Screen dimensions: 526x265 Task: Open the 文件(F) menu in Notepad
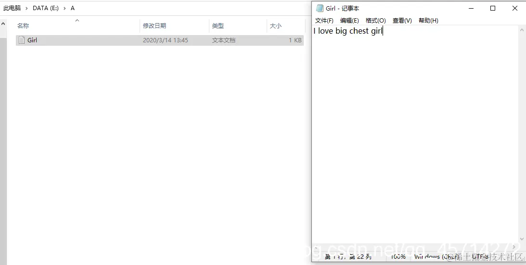[x=324, y=21]
